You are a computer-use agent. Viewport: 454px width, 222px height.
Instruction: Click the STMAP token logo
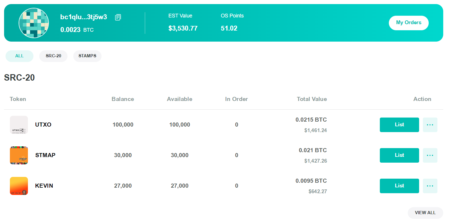coord(19,155)
